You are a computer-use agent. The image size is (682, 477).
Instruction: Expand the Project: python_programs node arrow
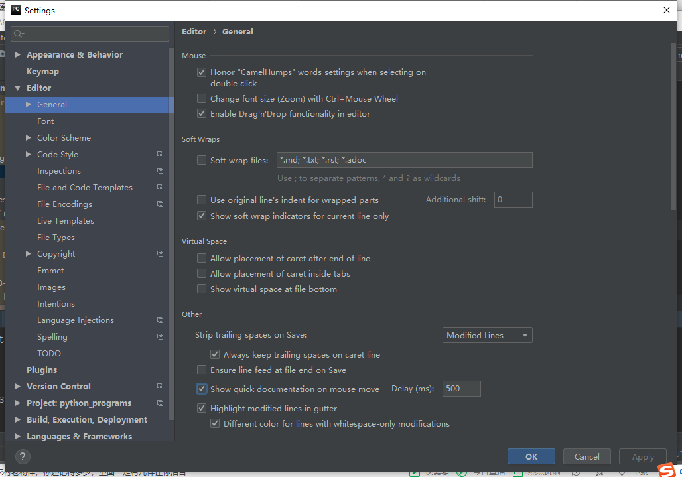click(x=18, y=403)
